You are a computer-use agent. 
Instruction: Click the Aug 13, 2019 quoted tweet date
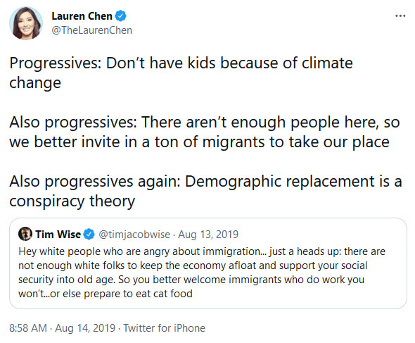point(208,235)
